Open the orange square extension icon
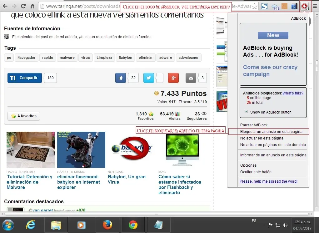This screenshot has height=233, width=319. [284, 6]
